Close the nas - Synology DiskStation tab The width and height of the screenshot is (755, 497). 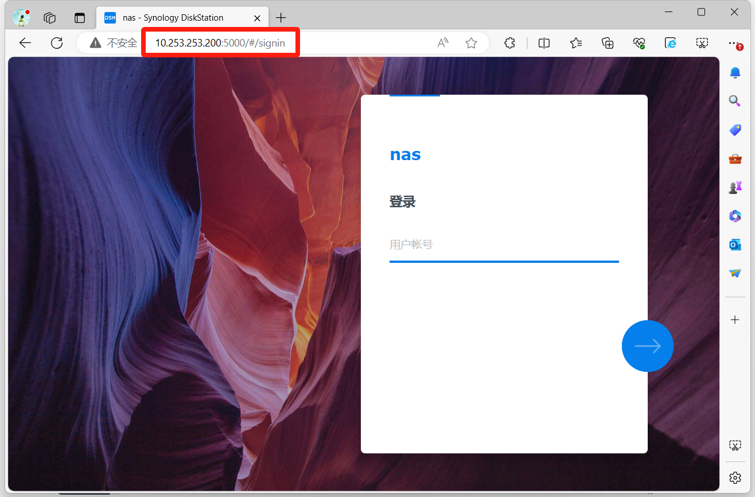(257, 18)
